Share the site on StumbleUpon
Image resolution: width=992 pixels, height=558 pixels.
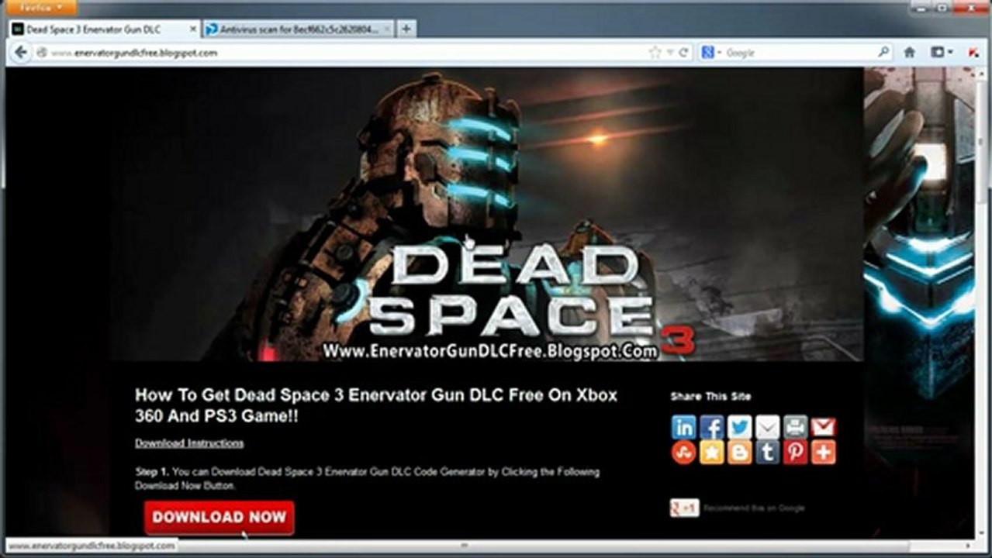click(x=684, y=453)
